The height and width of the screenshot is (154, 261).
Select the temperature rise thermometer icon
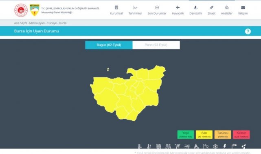pyautogui.click(x=149, y=146)
